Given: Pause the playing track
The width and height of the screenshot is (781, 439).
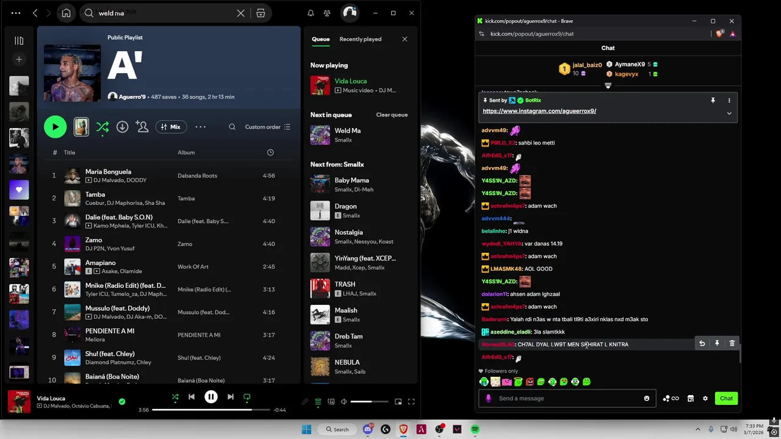Looking at the screenshot, I should [x=211, y=397].
